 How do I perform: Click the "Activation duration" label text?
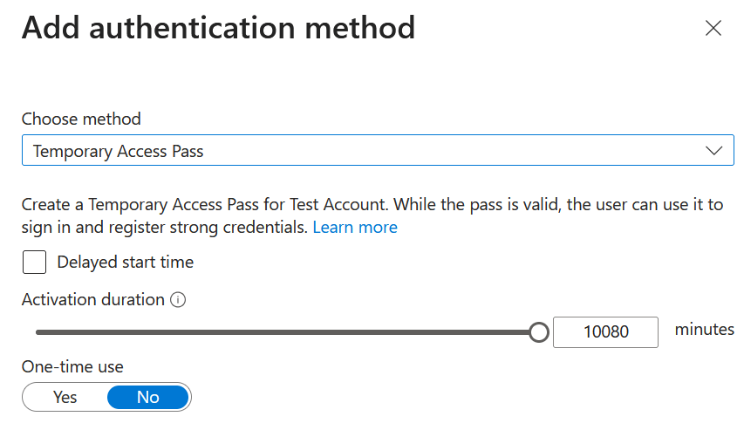[x=92, y=300]
